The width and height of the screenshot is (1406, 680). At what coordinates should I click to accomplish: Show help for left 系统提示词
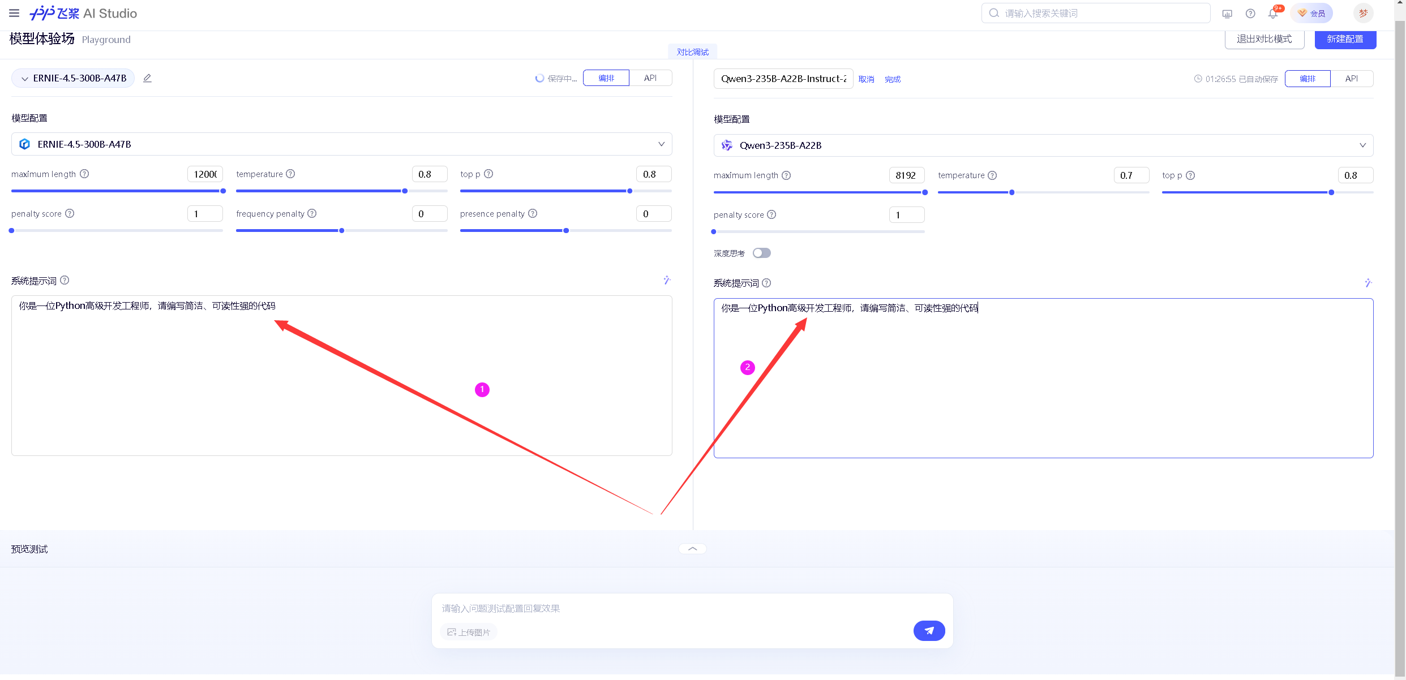click(65, 280)
